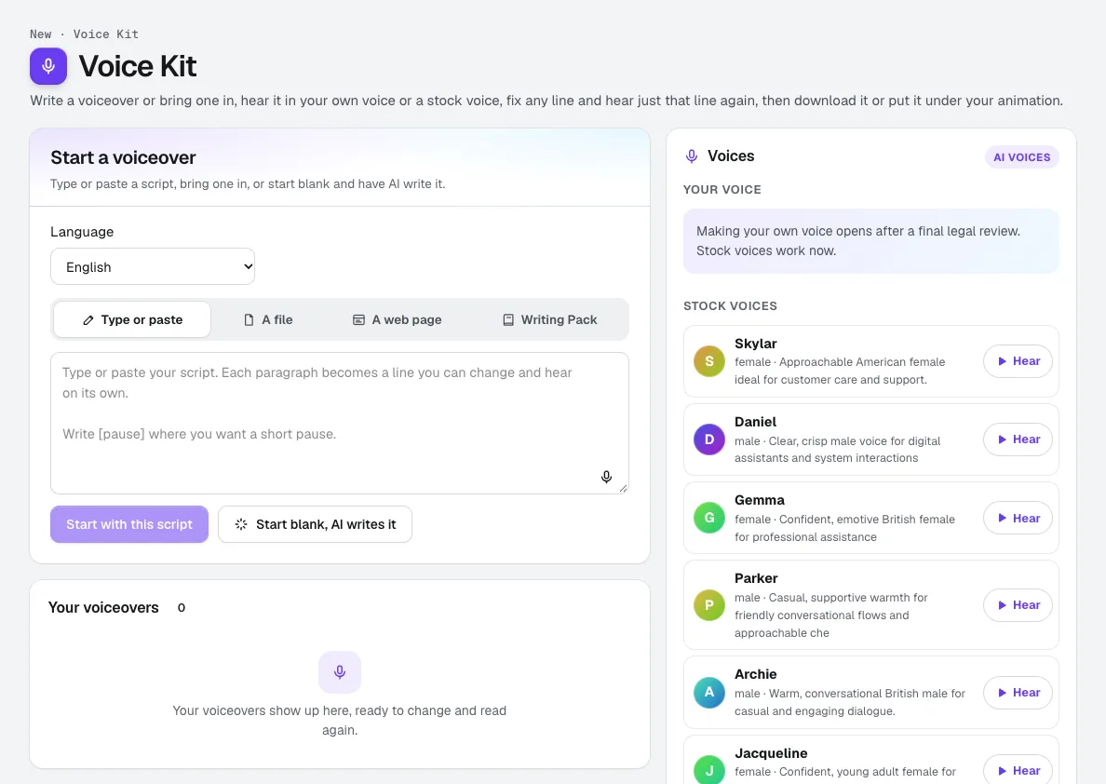Image resolution: width=1106 pixels, height=784 pixels.
Task: Hear the Skylar voice sample
Action: click(1018, 361)
